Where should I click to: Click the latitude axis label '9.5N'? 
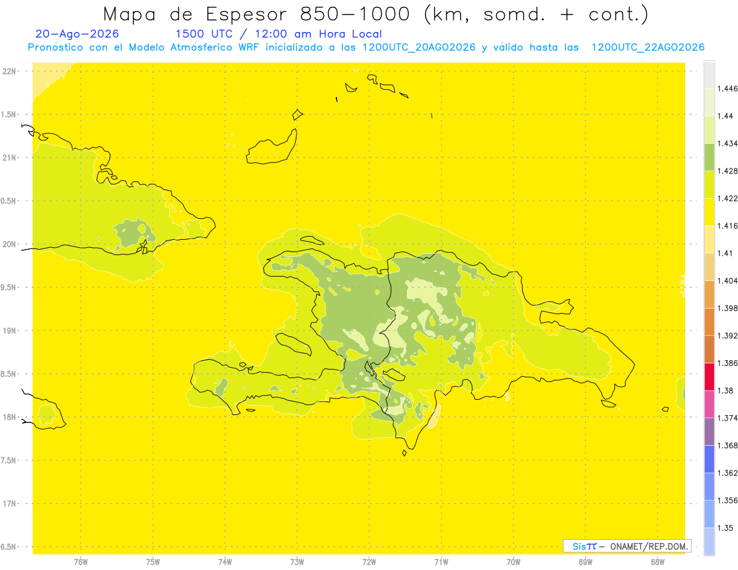(x=9, y=287)
